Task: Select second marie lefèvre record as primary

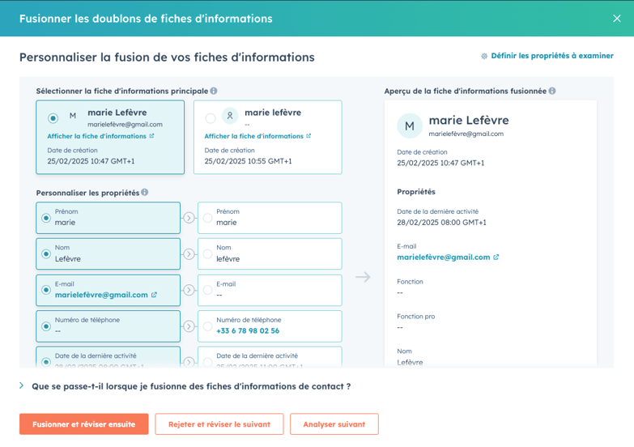Action: tap(211, 118)
